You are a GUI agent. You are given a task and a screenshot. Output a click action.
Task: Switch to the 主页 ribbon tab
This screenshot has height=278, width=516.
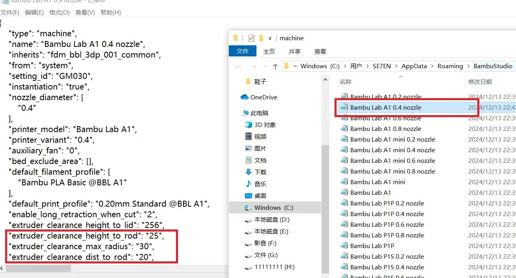tap(269, 51)
